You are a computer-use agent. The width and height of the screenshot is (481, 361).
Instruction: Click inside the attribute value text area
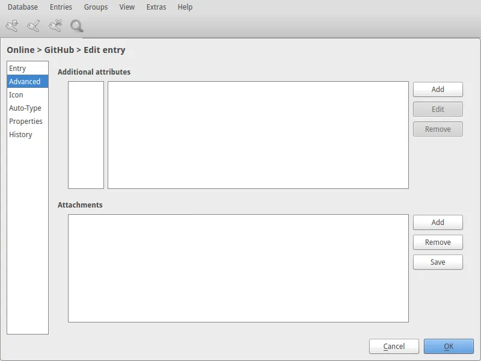point(258,135)
